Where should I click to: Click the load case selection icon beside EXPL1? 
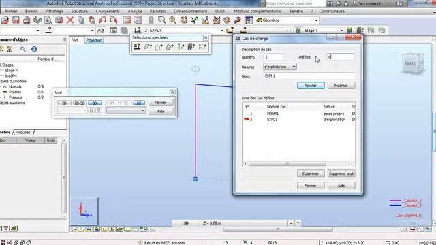coord(138,30)
